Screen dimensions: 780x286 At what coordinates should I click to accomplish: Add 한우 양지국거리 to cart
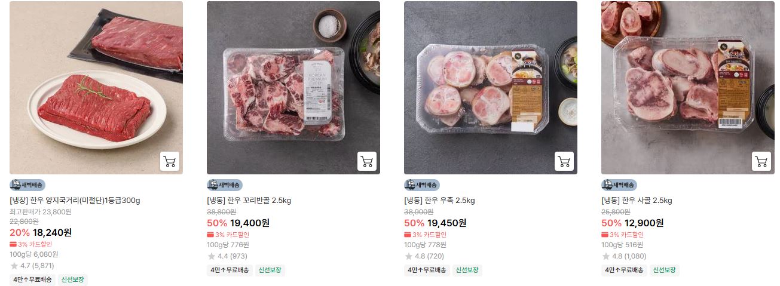[170, 161]
